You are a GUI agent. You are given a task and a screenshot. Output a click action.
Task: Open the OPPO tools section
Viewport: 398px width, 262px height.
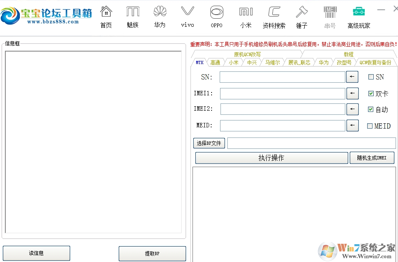click(x=216, y=16)
